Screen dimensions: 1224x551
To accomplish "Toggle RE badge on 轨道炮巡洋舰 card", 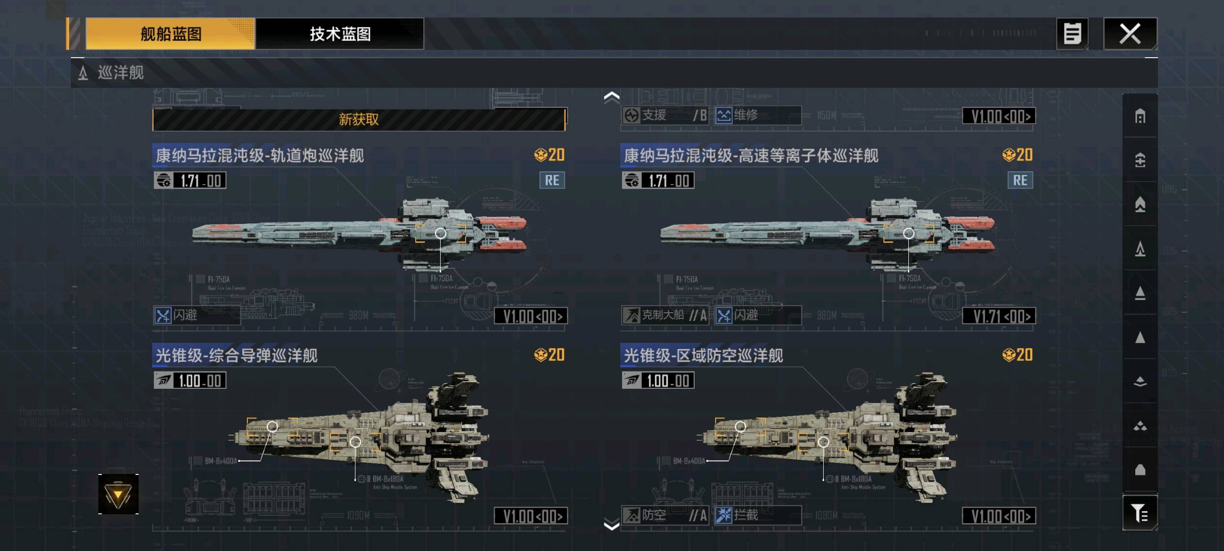I will [x=552, y=180].
